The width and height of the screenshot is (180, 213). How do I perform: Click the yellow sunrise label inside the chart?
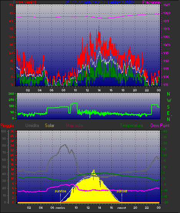(x=61, y=191)
